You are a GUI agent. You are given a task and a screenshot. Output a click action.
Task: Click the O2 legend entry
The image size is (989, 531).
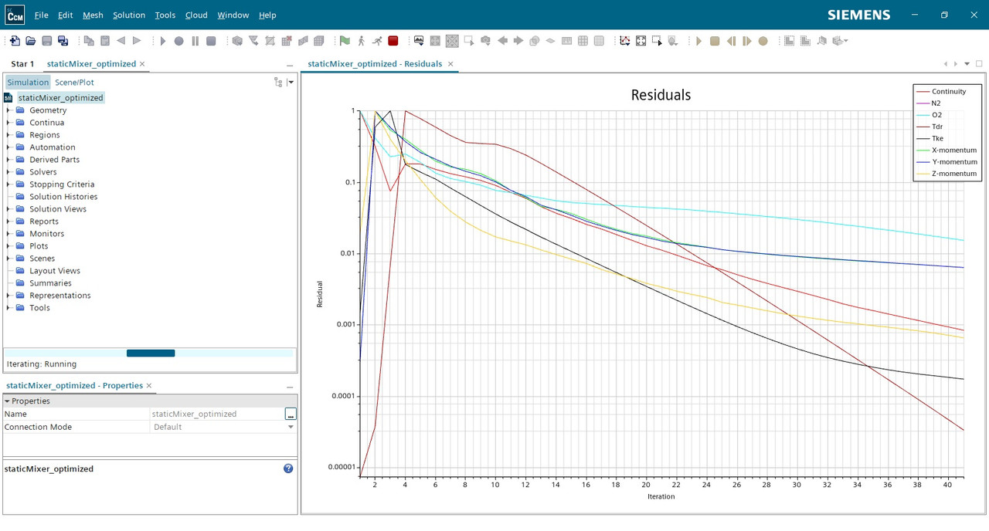tap(936, 115)
